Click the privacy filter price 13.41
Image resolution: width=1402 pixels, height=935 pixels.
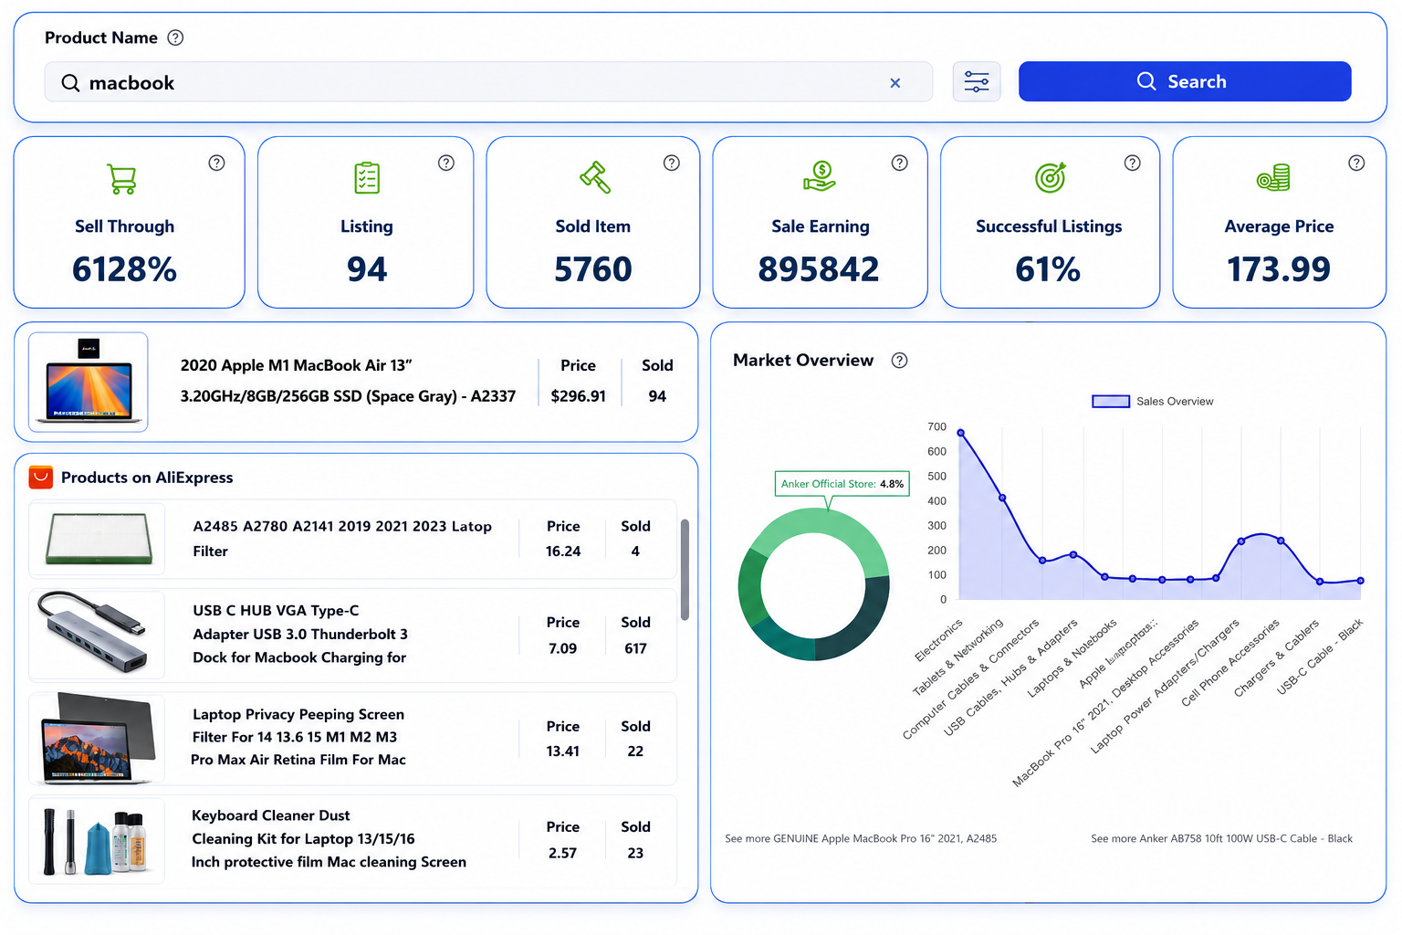click(563, 751)
